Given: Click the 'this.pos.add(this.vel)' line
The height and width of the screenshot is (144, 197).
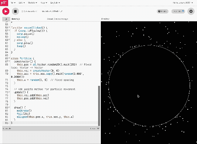Looking at the screenshot, I should click(x=33, y=99).
